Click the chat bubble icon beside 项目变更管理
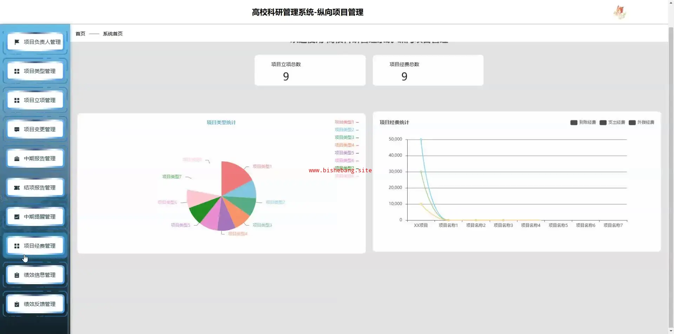 coord(16,129)
